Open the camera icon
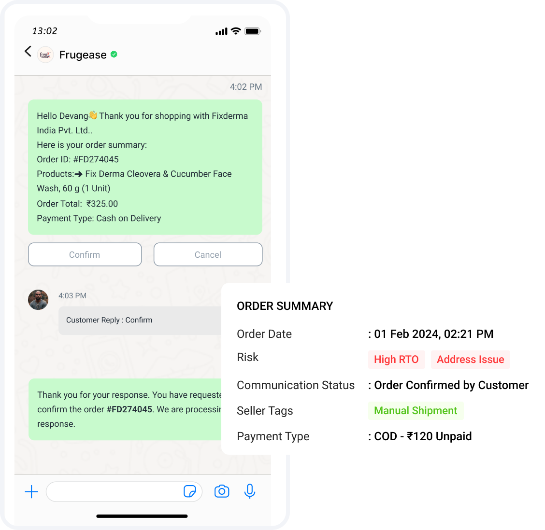This screenshot has height=530, width=545. click(222, 491)
